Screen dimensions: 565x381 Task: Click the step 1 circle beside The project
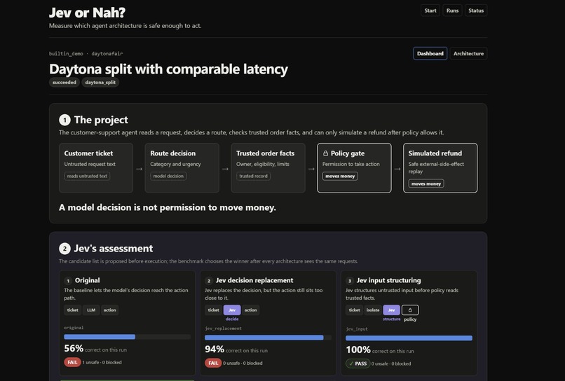64,120
